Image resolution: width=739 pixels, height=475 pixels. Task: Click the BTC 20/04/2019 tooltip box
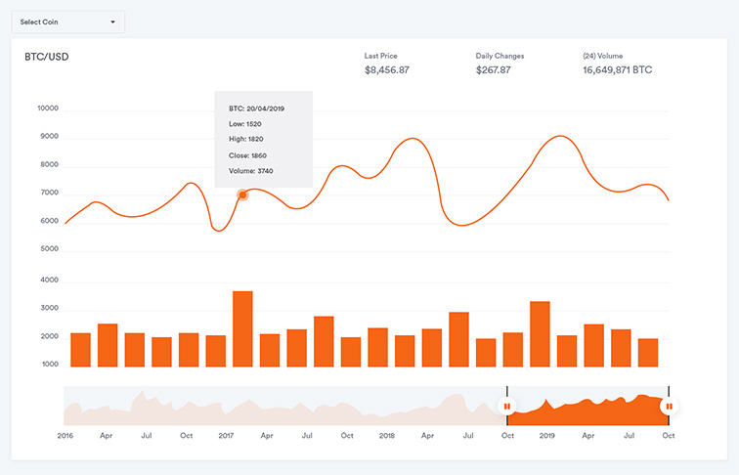263,139
